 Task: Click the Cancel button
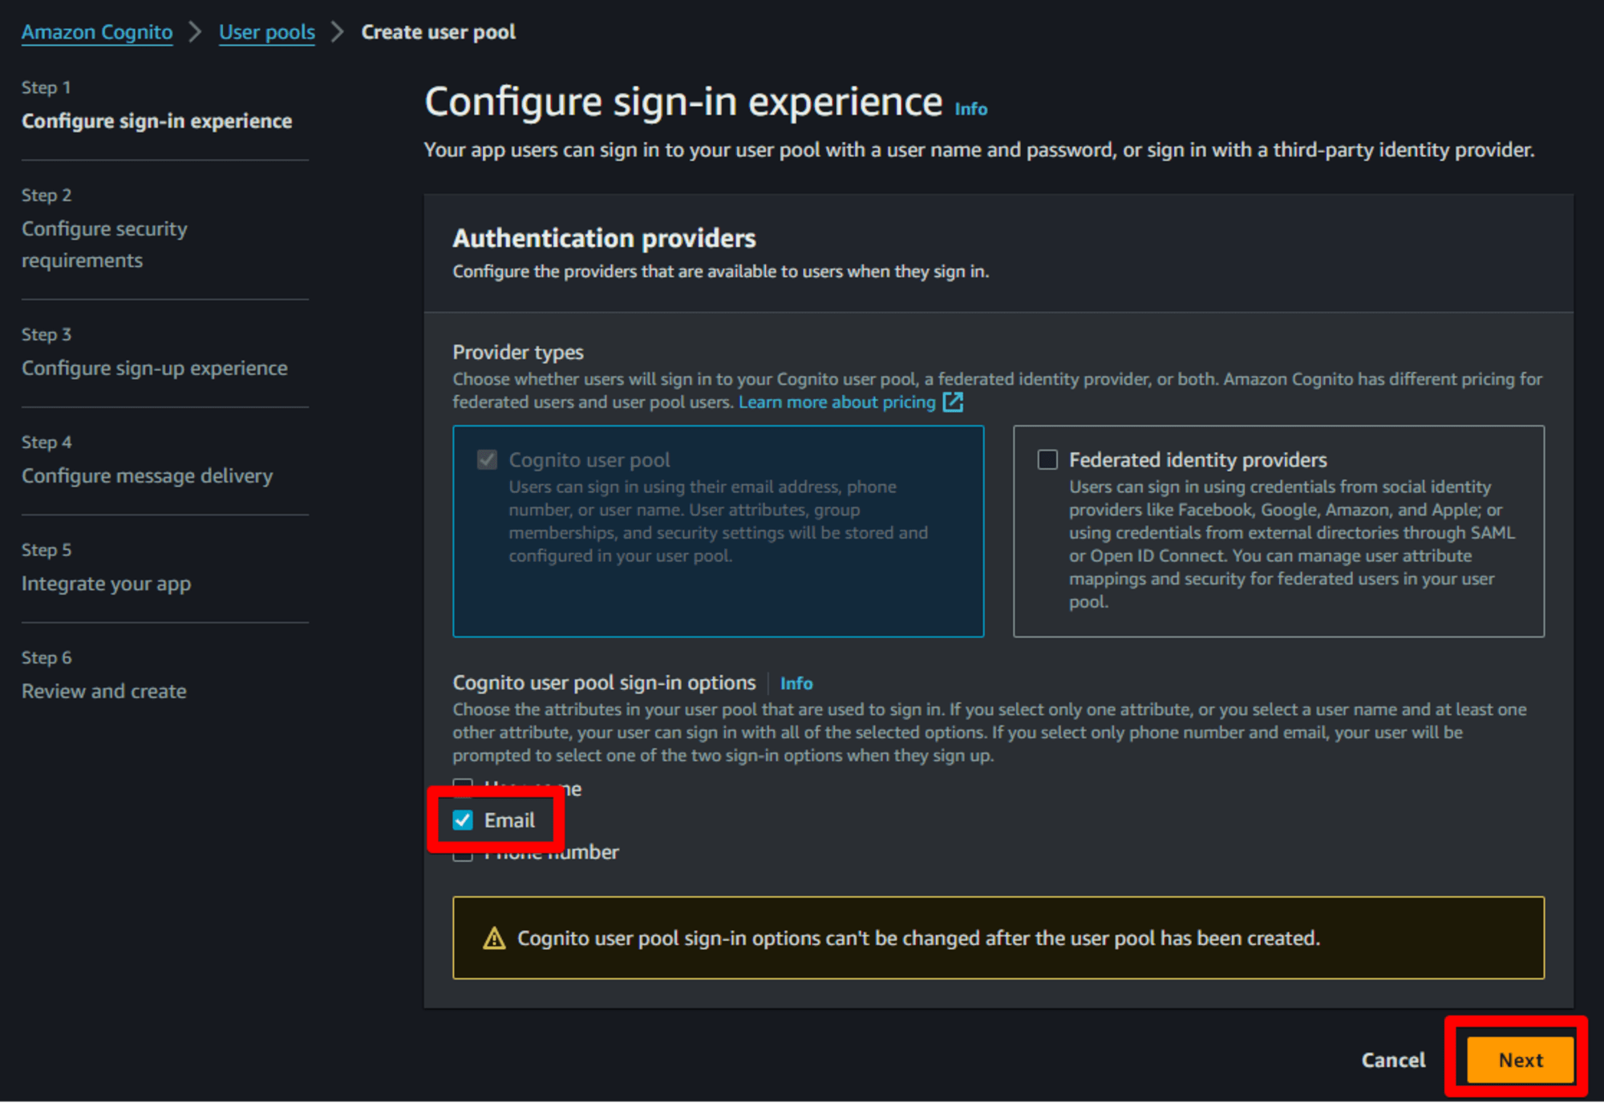pyautogui.click(x=1393, y=1060)
